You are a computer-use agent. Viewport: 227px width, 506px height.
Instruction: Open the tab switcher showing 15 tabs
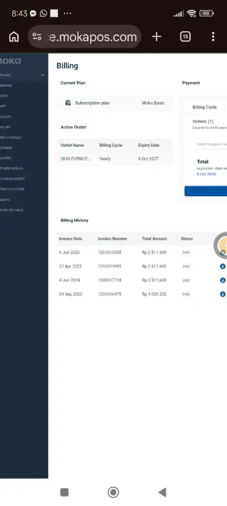click(x=185, y=37)
